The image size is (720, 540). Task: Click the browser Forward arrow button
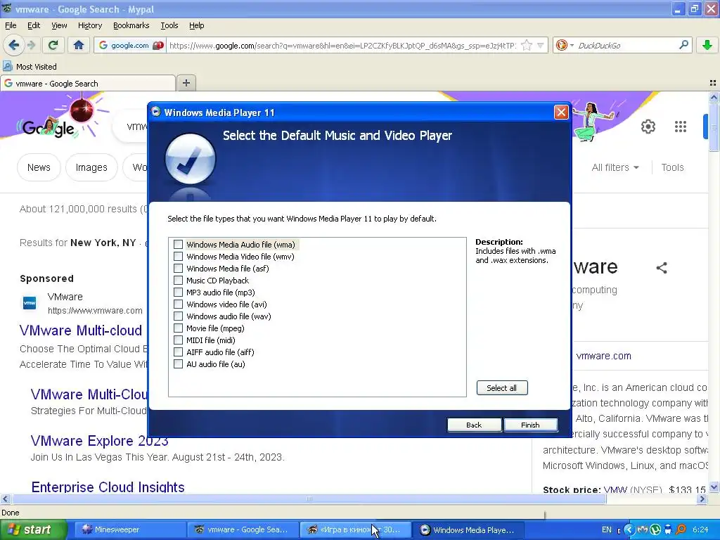coord(31,45)
